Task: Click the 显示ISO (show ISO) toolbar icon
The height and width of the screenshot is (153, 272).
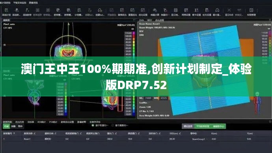Action: [229, 12]
